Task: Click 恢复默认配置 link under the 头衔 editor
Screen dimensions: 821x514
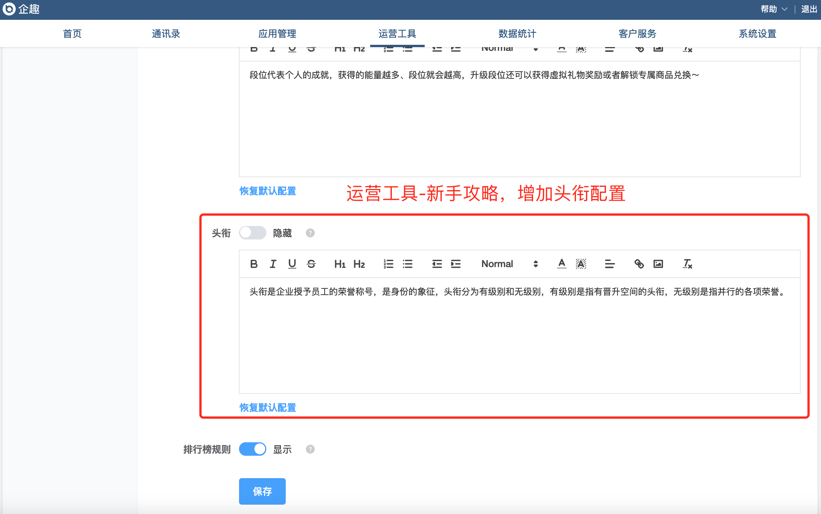Action: point(267,408)
